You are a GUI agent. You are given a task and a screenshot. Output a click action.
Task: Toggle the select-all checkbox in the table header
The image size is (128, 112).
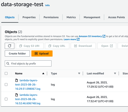tap(6, 73)
